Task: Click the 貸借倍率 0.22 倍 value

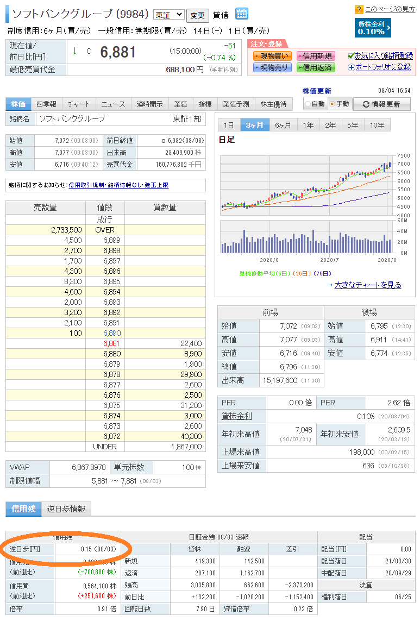Action: tap(304, 609)
